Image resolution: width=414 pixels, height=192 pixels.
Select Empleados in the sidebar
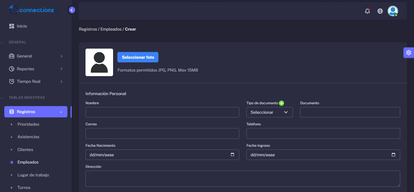(x=28, y=162)
